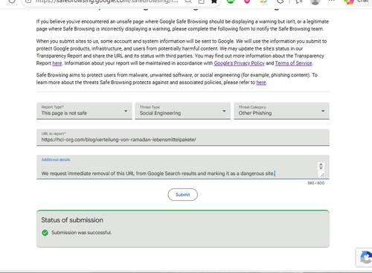Image resolution: width=372 pixels, height=273 pixels.
Task: Click 'Social Engineering' selected value
Action: (160, 113)
